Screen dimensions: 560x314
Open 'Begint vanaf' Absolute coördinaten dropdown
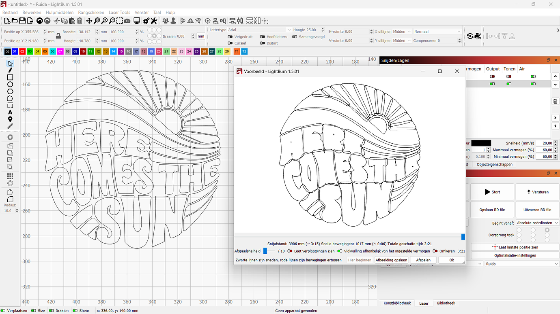[538, 223]
